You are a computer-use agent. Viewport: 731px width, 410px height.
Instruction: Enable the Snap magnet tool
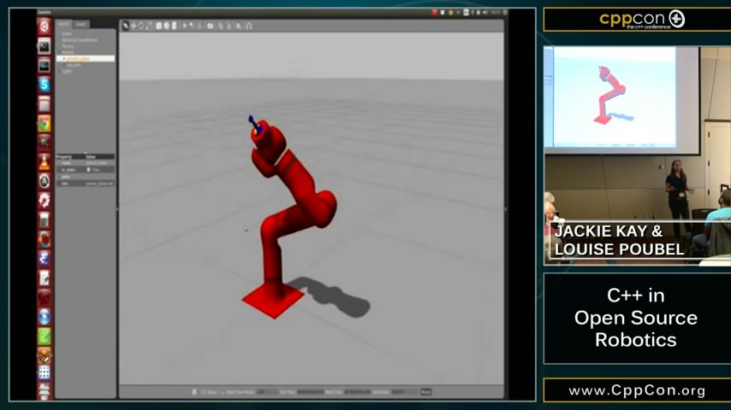pyautogui.click(x=249, y=26)
